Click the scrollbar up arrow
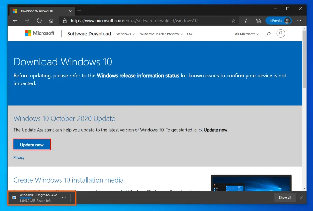313x211 pixels. [304, 29]
